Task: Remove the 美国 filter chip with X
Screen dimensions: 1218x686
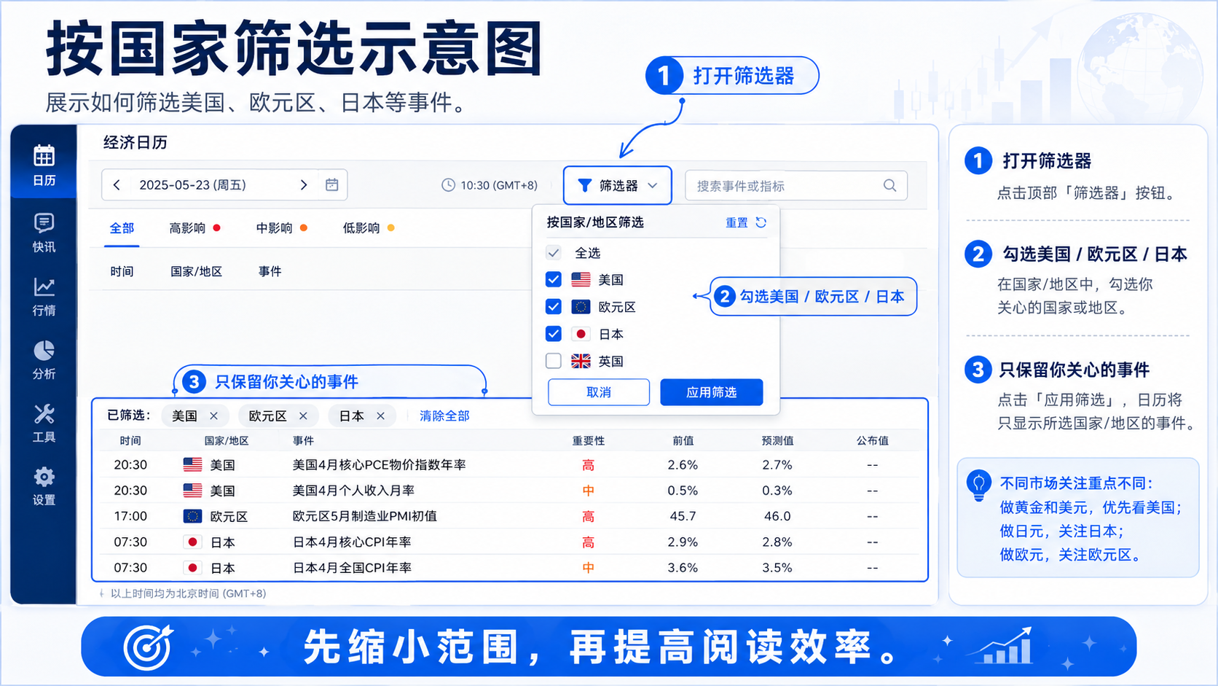Action: 213,416
